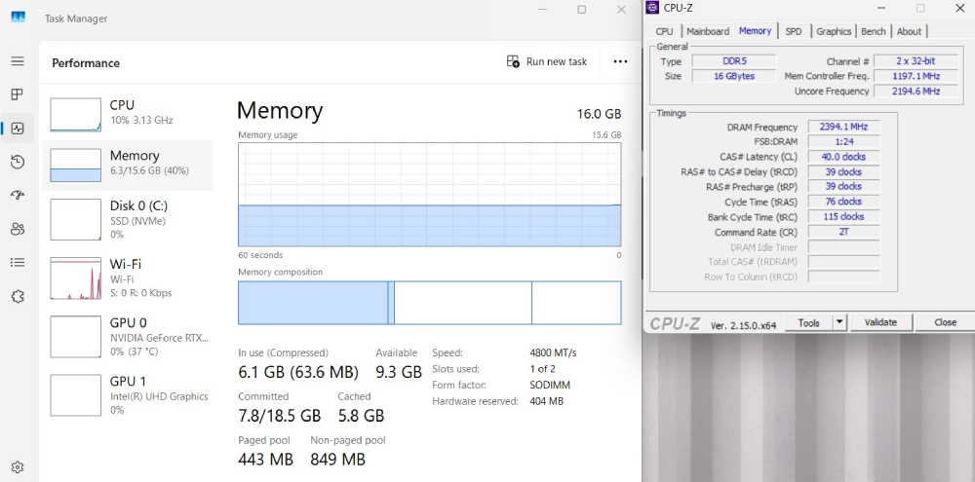Open the Bench tab in CPU-Z

pos(874,31)
